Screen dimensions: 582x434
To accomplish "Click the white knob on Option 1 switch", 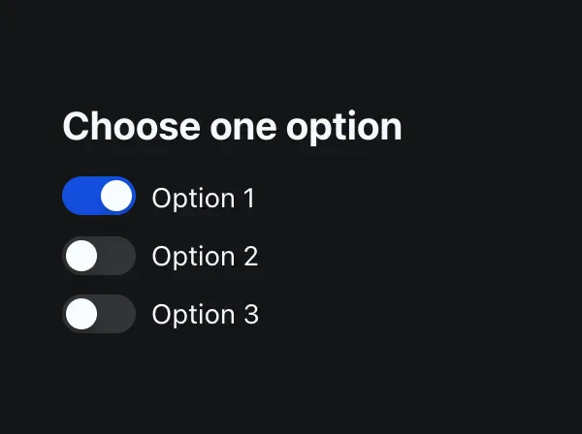I will 116,197.
